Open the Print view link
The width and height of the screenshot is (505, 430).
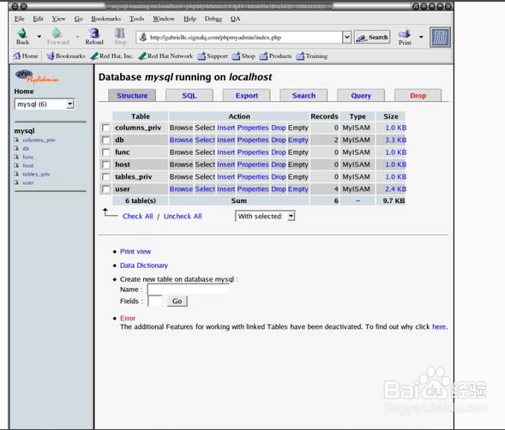[135, 251]
